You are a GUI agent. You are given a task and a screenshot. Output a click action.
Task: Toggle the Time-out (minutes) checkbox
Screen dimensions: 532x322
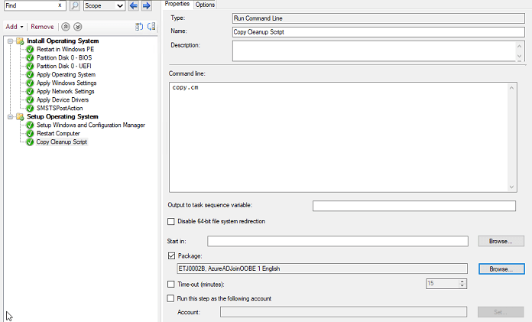170,284
